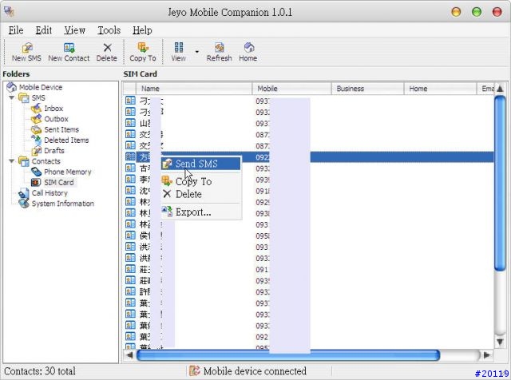The image size is (511, 380).
Task: Click the Call History icon
Action: click(23, 193)
